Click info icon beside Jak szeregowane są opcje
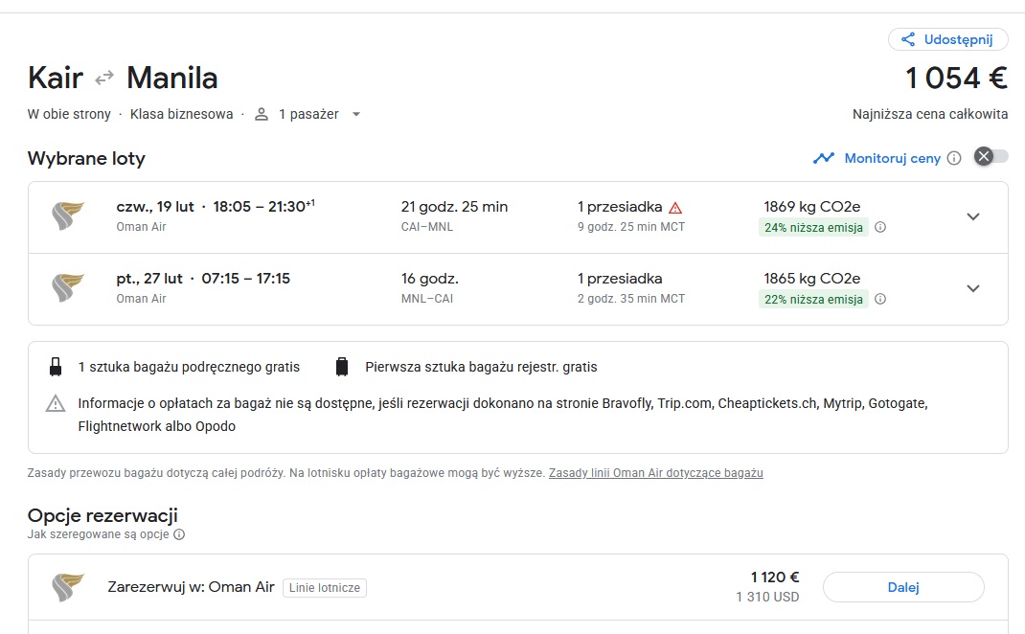Screen dimensions: 1025x634 click(179, 534)
